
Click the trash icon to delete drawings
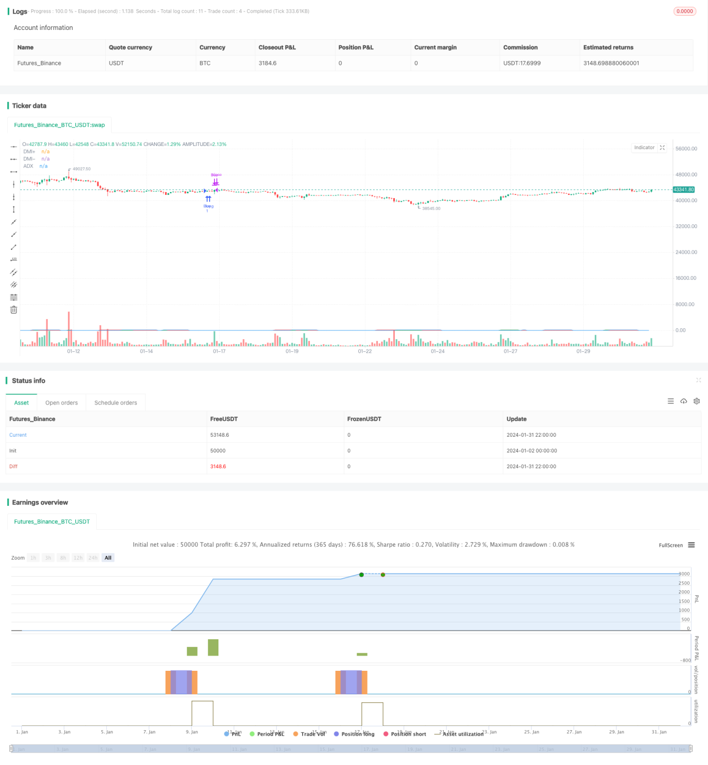(14, 310)
